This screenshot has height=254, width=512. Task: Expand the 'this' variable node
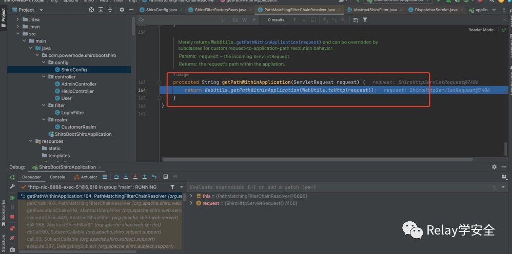[x=192, y=196]
